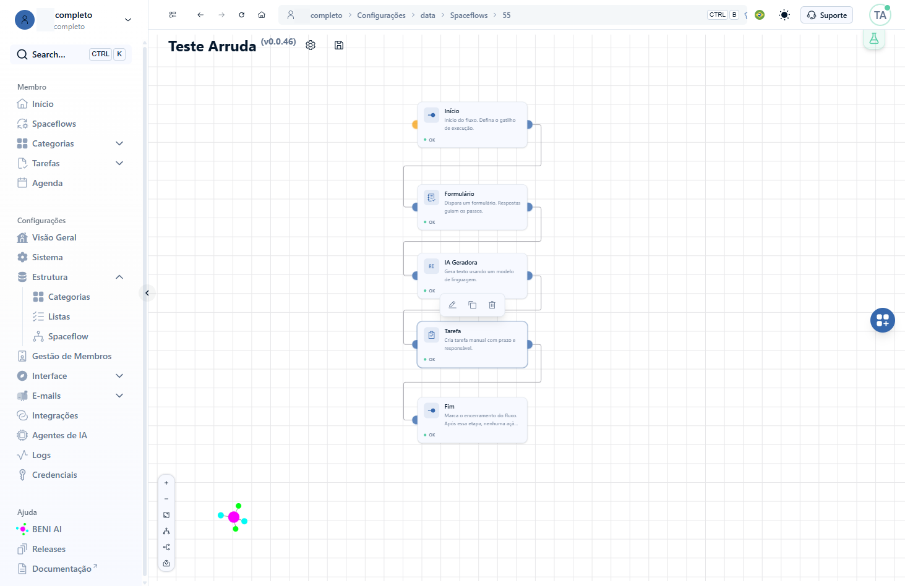Open the colorful BENI AI bubble on canvas
The width and height of the screenshot is (905, 586).
click(233, 517)
